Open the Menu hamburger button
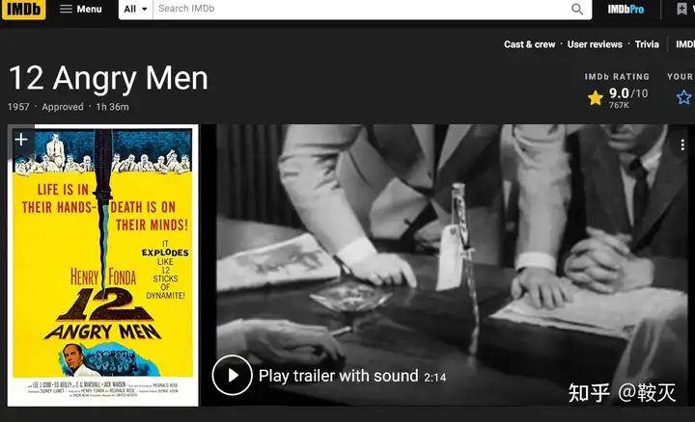This screenshot has width=695, height=422. click(x=81, y=9)
